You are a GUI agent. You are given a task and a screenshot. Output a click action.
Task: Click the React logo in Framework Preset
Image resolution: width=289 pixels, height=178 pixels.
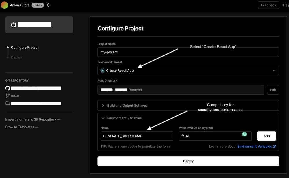[x=103, y=71]
